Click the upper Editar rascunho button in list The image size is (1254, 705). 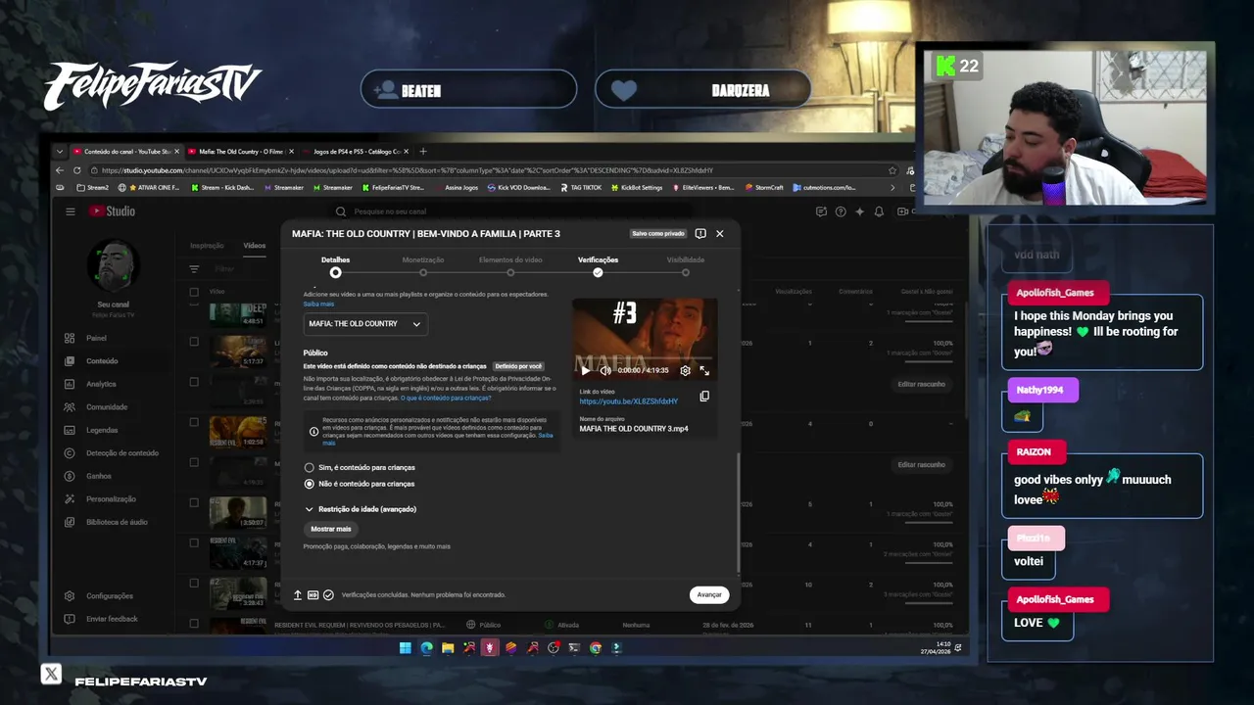(x=921, y=384)
